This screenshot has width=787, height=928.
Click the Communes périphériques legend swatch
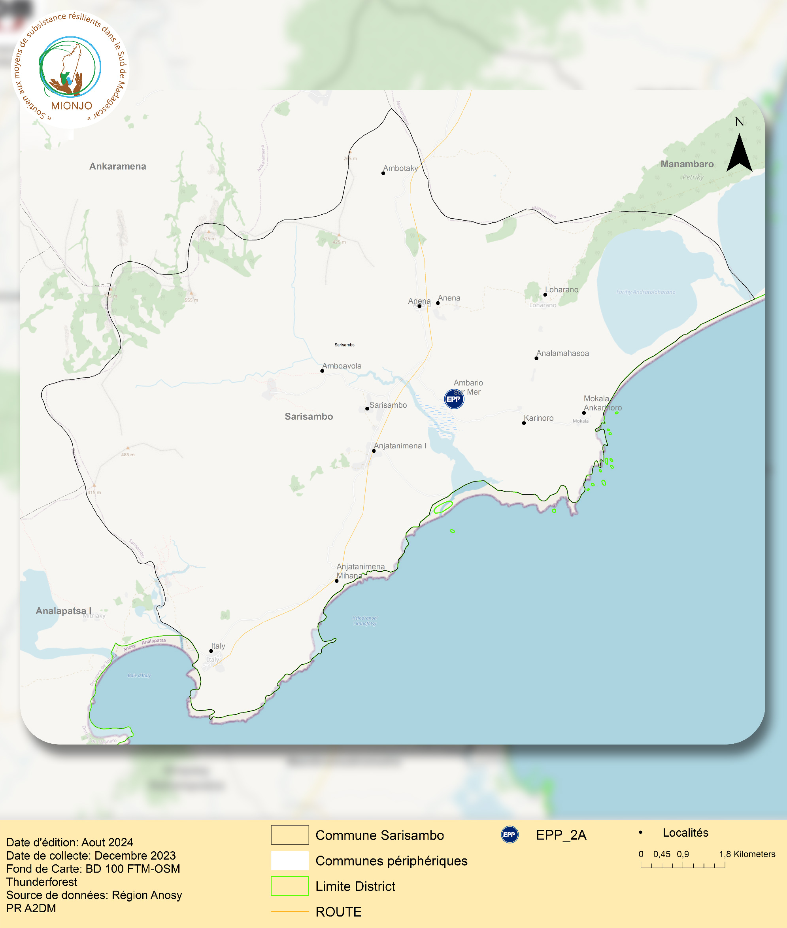290,860
